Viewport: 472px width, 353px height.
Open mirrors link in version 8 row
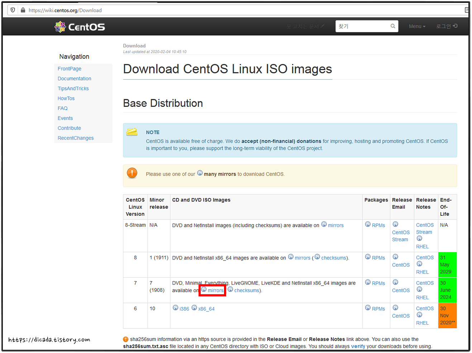click(302, 258)
